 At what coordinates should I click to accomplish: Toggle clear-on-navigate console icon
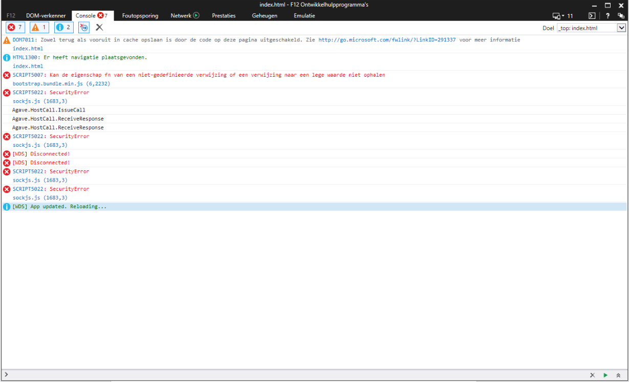click(x=84, y=28)
